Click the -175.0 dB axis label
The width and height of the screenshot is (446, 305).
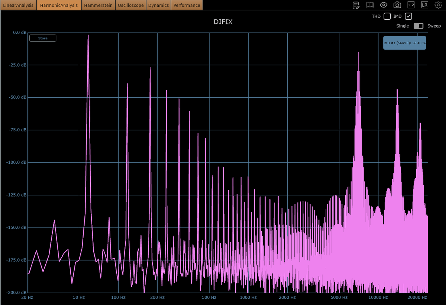[16, 260]
